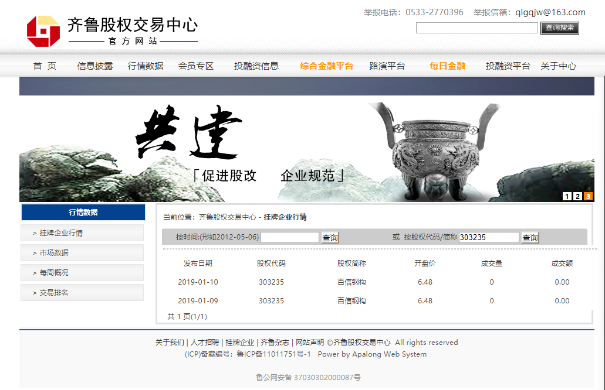605x390 pixels.
Task: Select the 2019-01-10 date cell
Action: pos(198,282)
